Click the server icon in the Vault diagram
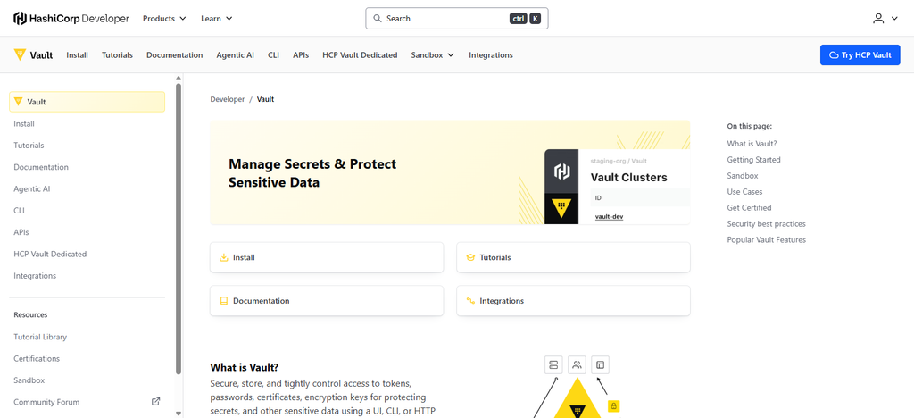Screen dimensions: 914x418 553,365
